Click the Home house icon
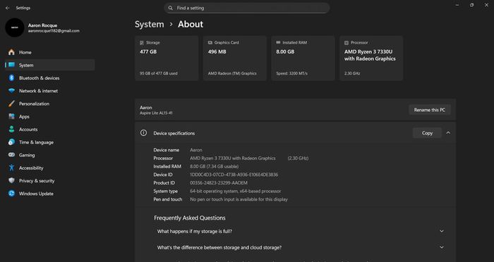Screen dimensions: 494x262 (12, 52)
